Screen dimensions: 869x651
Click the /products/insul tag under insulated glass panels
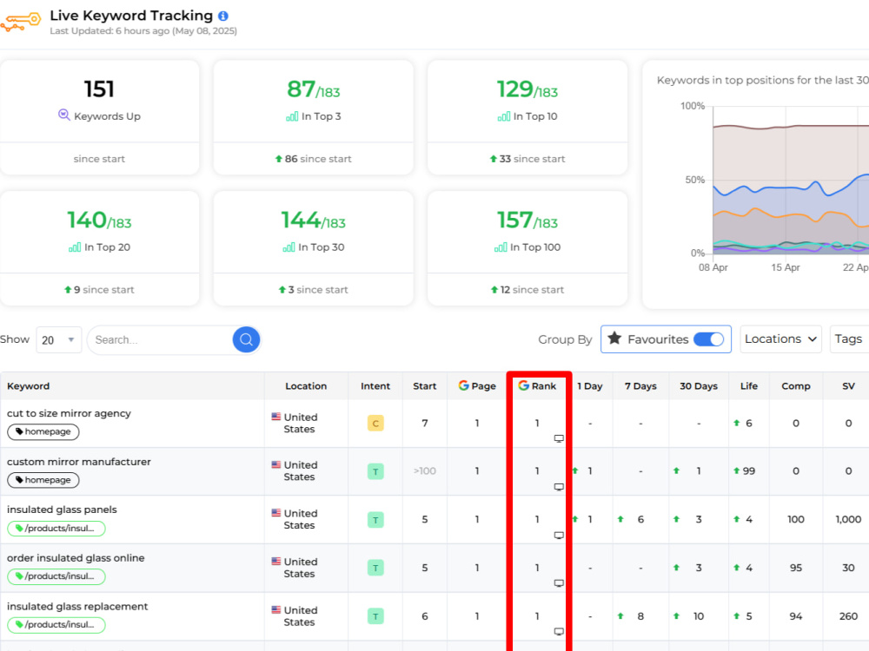point(56,528)
